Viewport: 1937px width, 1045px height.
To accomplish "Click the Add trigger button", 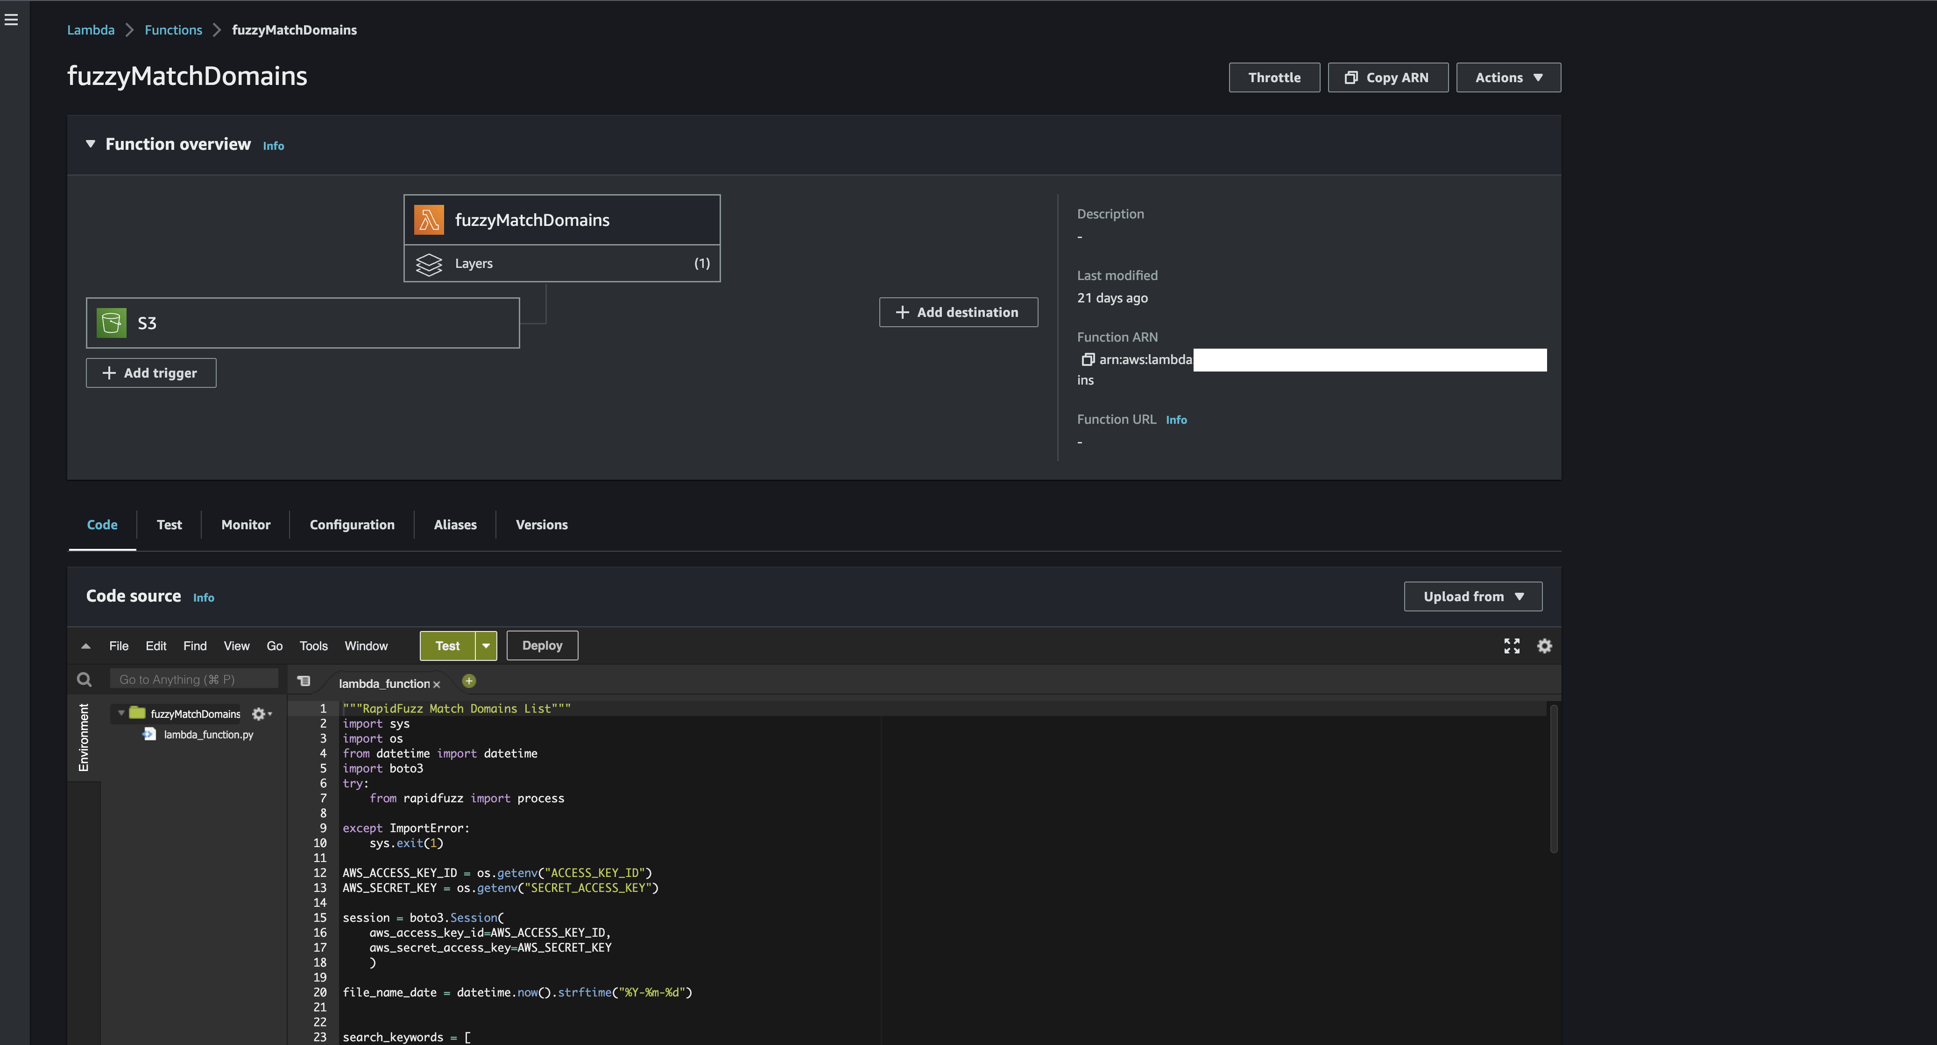I will (x=150, y=373).
